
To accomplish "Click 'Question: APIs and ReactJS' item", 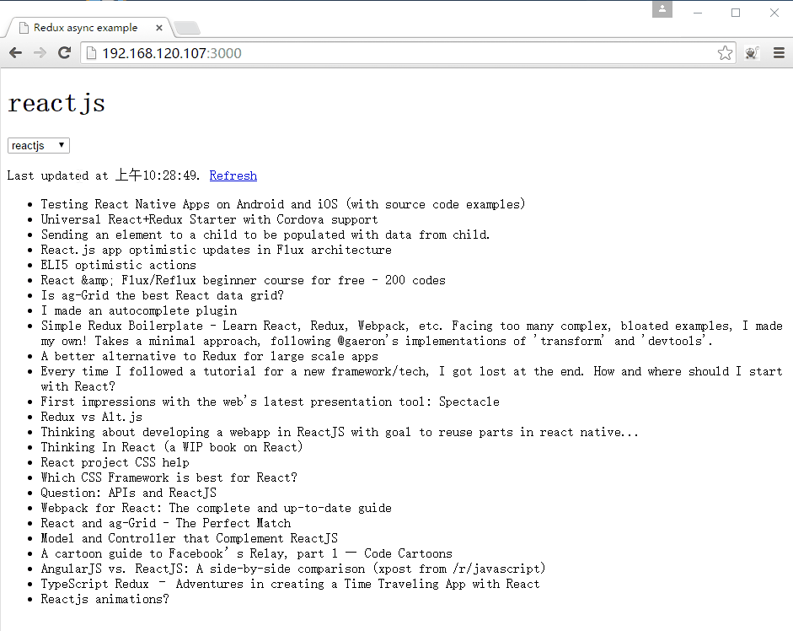I will (x=128, y=493).
